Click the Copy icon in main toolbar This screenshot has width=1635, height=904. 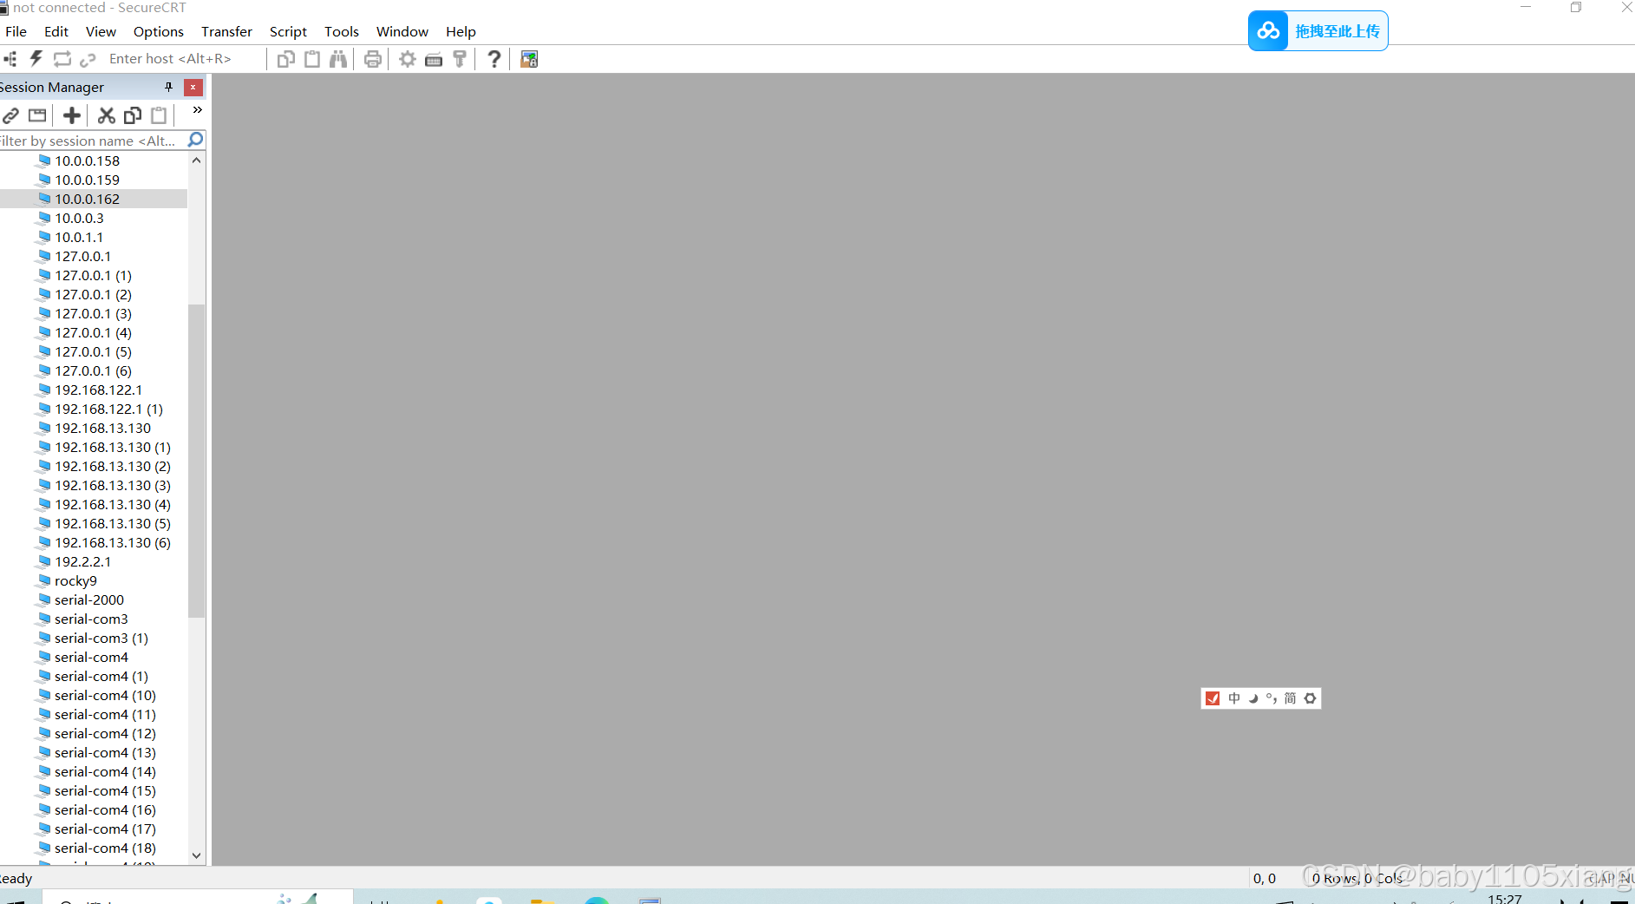point(286,59)
